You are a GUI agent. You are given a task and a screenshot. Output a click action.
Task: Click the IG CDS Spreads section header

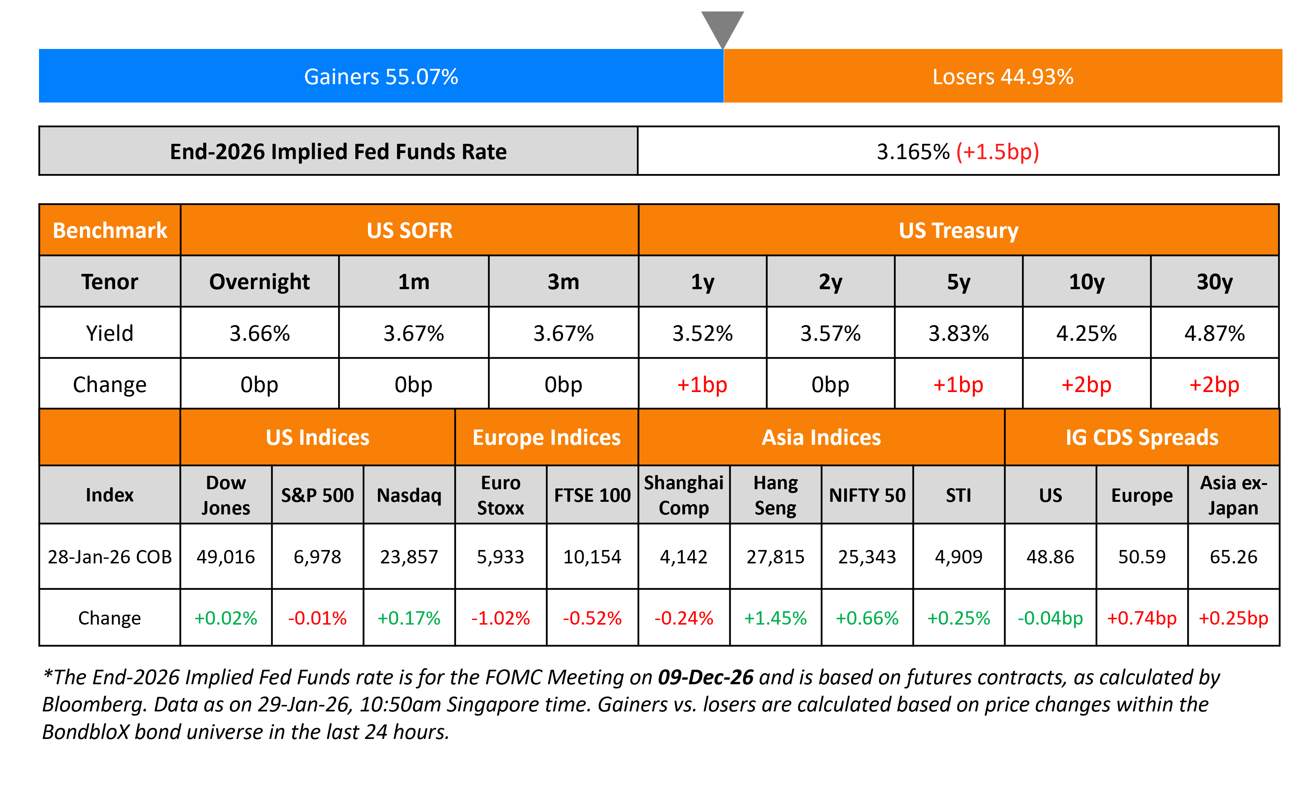[1141, 438]
